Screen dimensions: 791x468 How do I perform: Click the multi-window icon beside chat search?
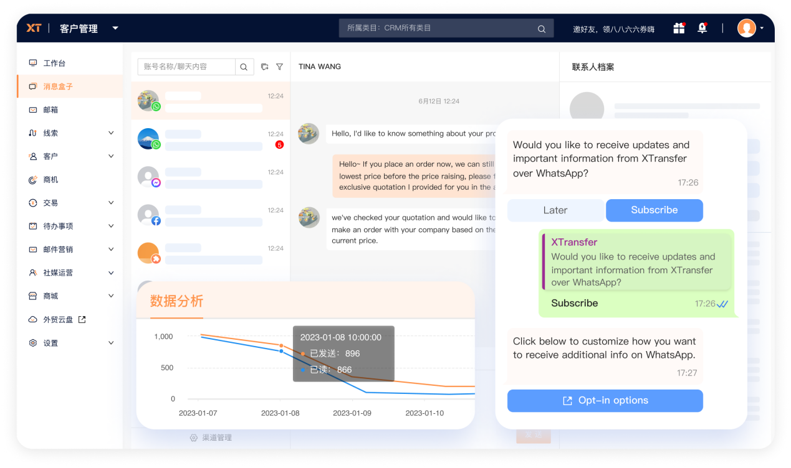click(265, 67)
